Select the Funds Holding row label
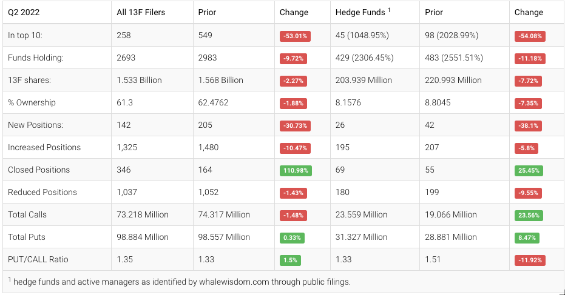Screen dimensions: 565x295 [35, 58]
